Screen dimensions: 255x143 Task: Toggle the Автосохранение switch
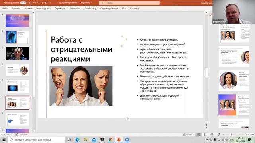point(23,3)
